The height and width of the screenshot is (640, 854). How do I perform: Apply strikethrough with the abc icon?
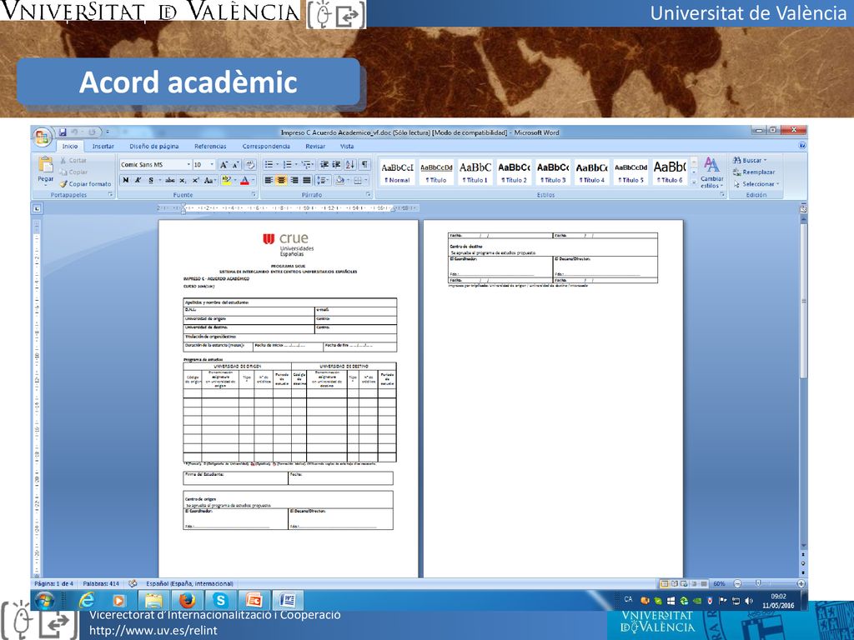tap(170, 180)
